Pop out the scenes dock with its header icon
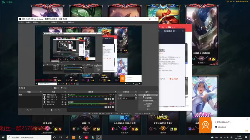Image resolution: width=250 pixels, height=140 pixels. [41, 92]
